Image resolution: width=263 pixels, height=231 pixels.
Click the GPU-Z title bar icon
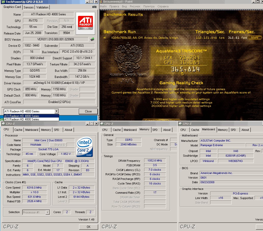point(3,2)
